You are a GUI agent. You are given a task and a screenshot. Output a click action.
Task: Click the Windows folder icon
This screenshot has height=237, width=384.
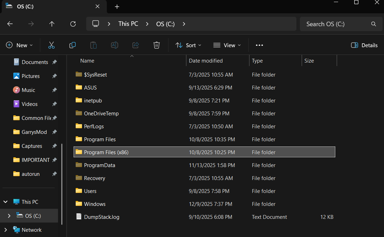pyautogui.click(x=79, y=203)
